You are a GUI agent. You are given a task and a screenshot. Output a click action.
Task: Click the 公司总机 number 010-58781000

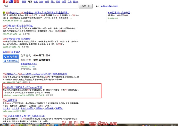42,56
